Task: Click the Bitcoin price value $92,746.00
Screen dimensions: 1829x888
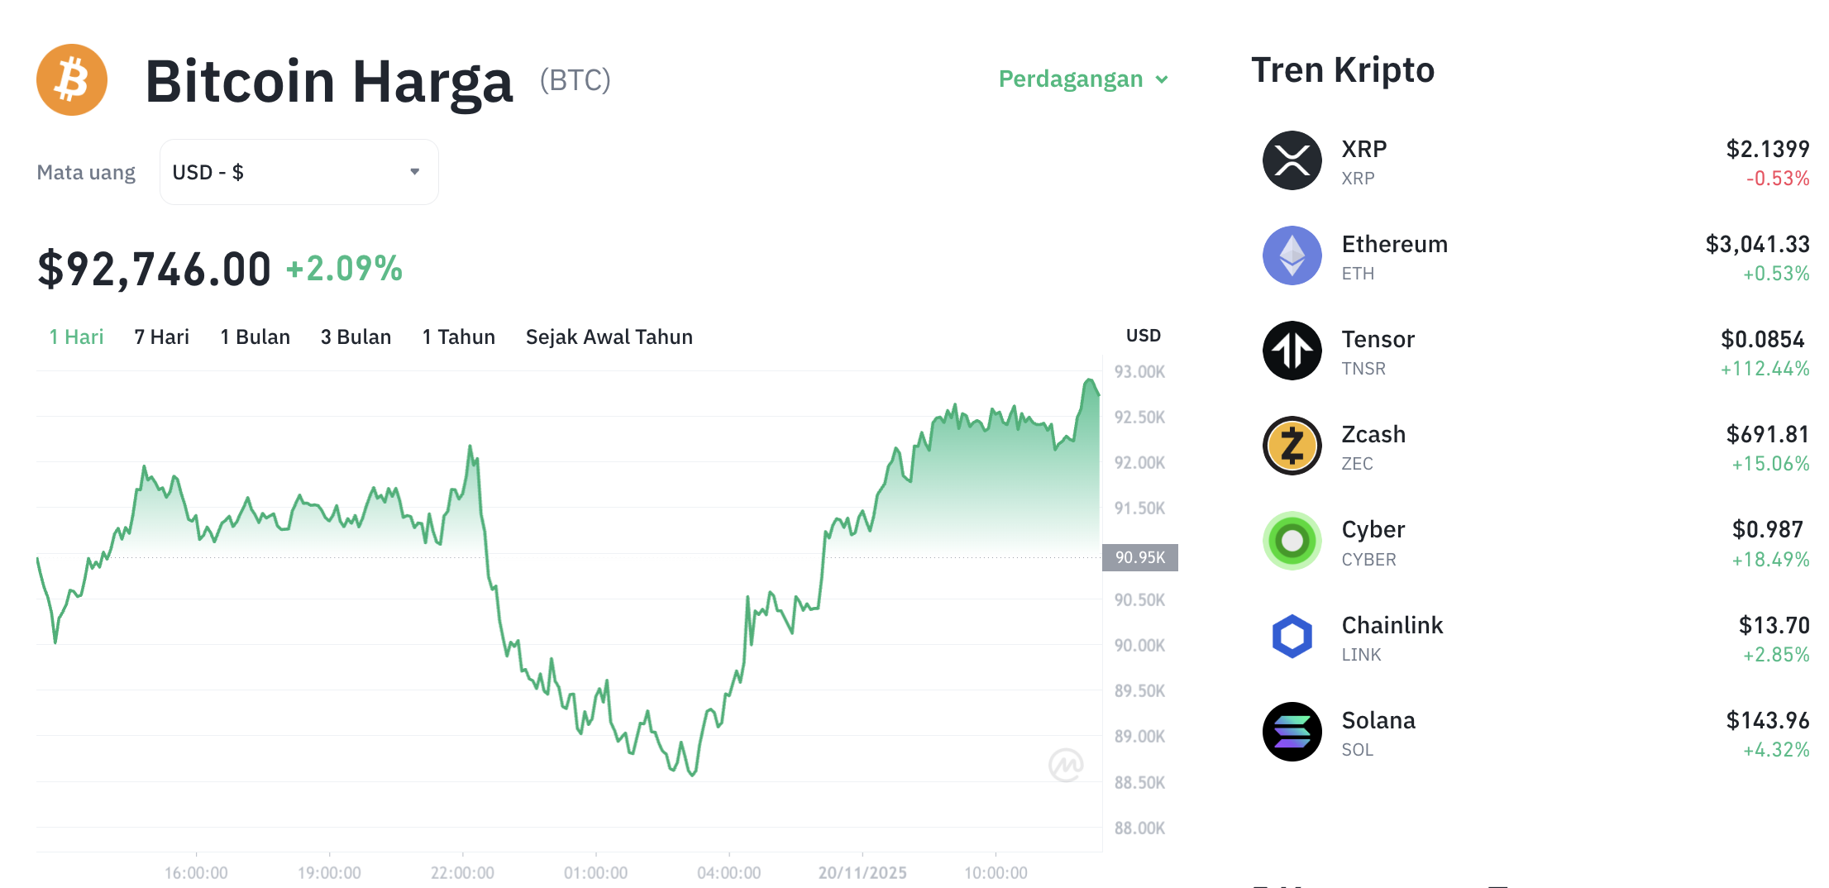Action: (153, 268)
